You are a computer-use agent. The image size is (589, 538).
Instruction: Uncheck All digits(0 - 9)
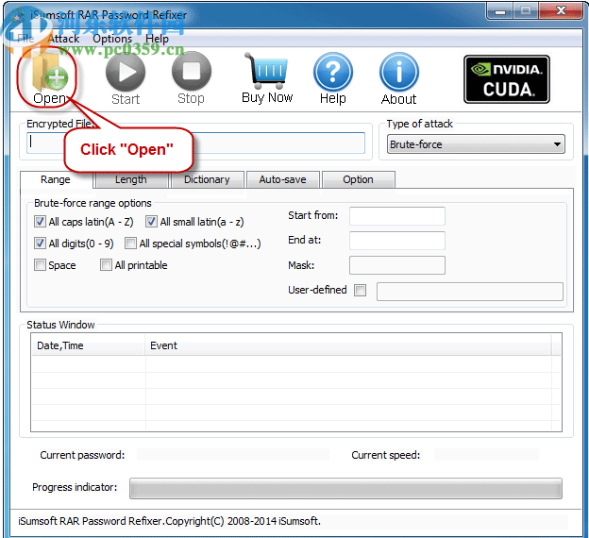tap(40, 244)
